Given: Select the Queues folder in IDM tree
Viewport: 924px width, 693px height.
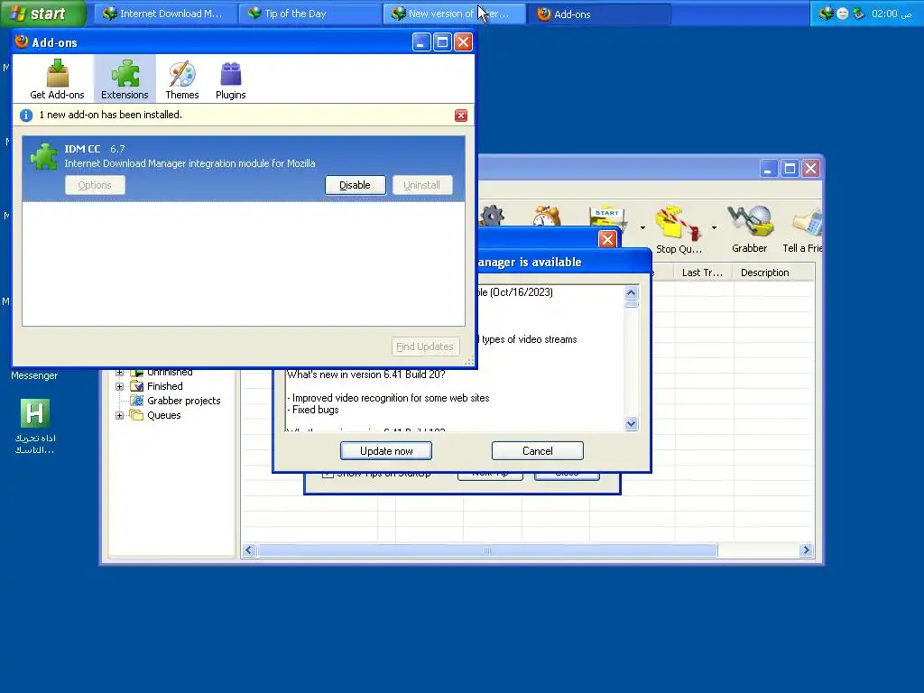Looking at the screenshot, I should point(164,415).
